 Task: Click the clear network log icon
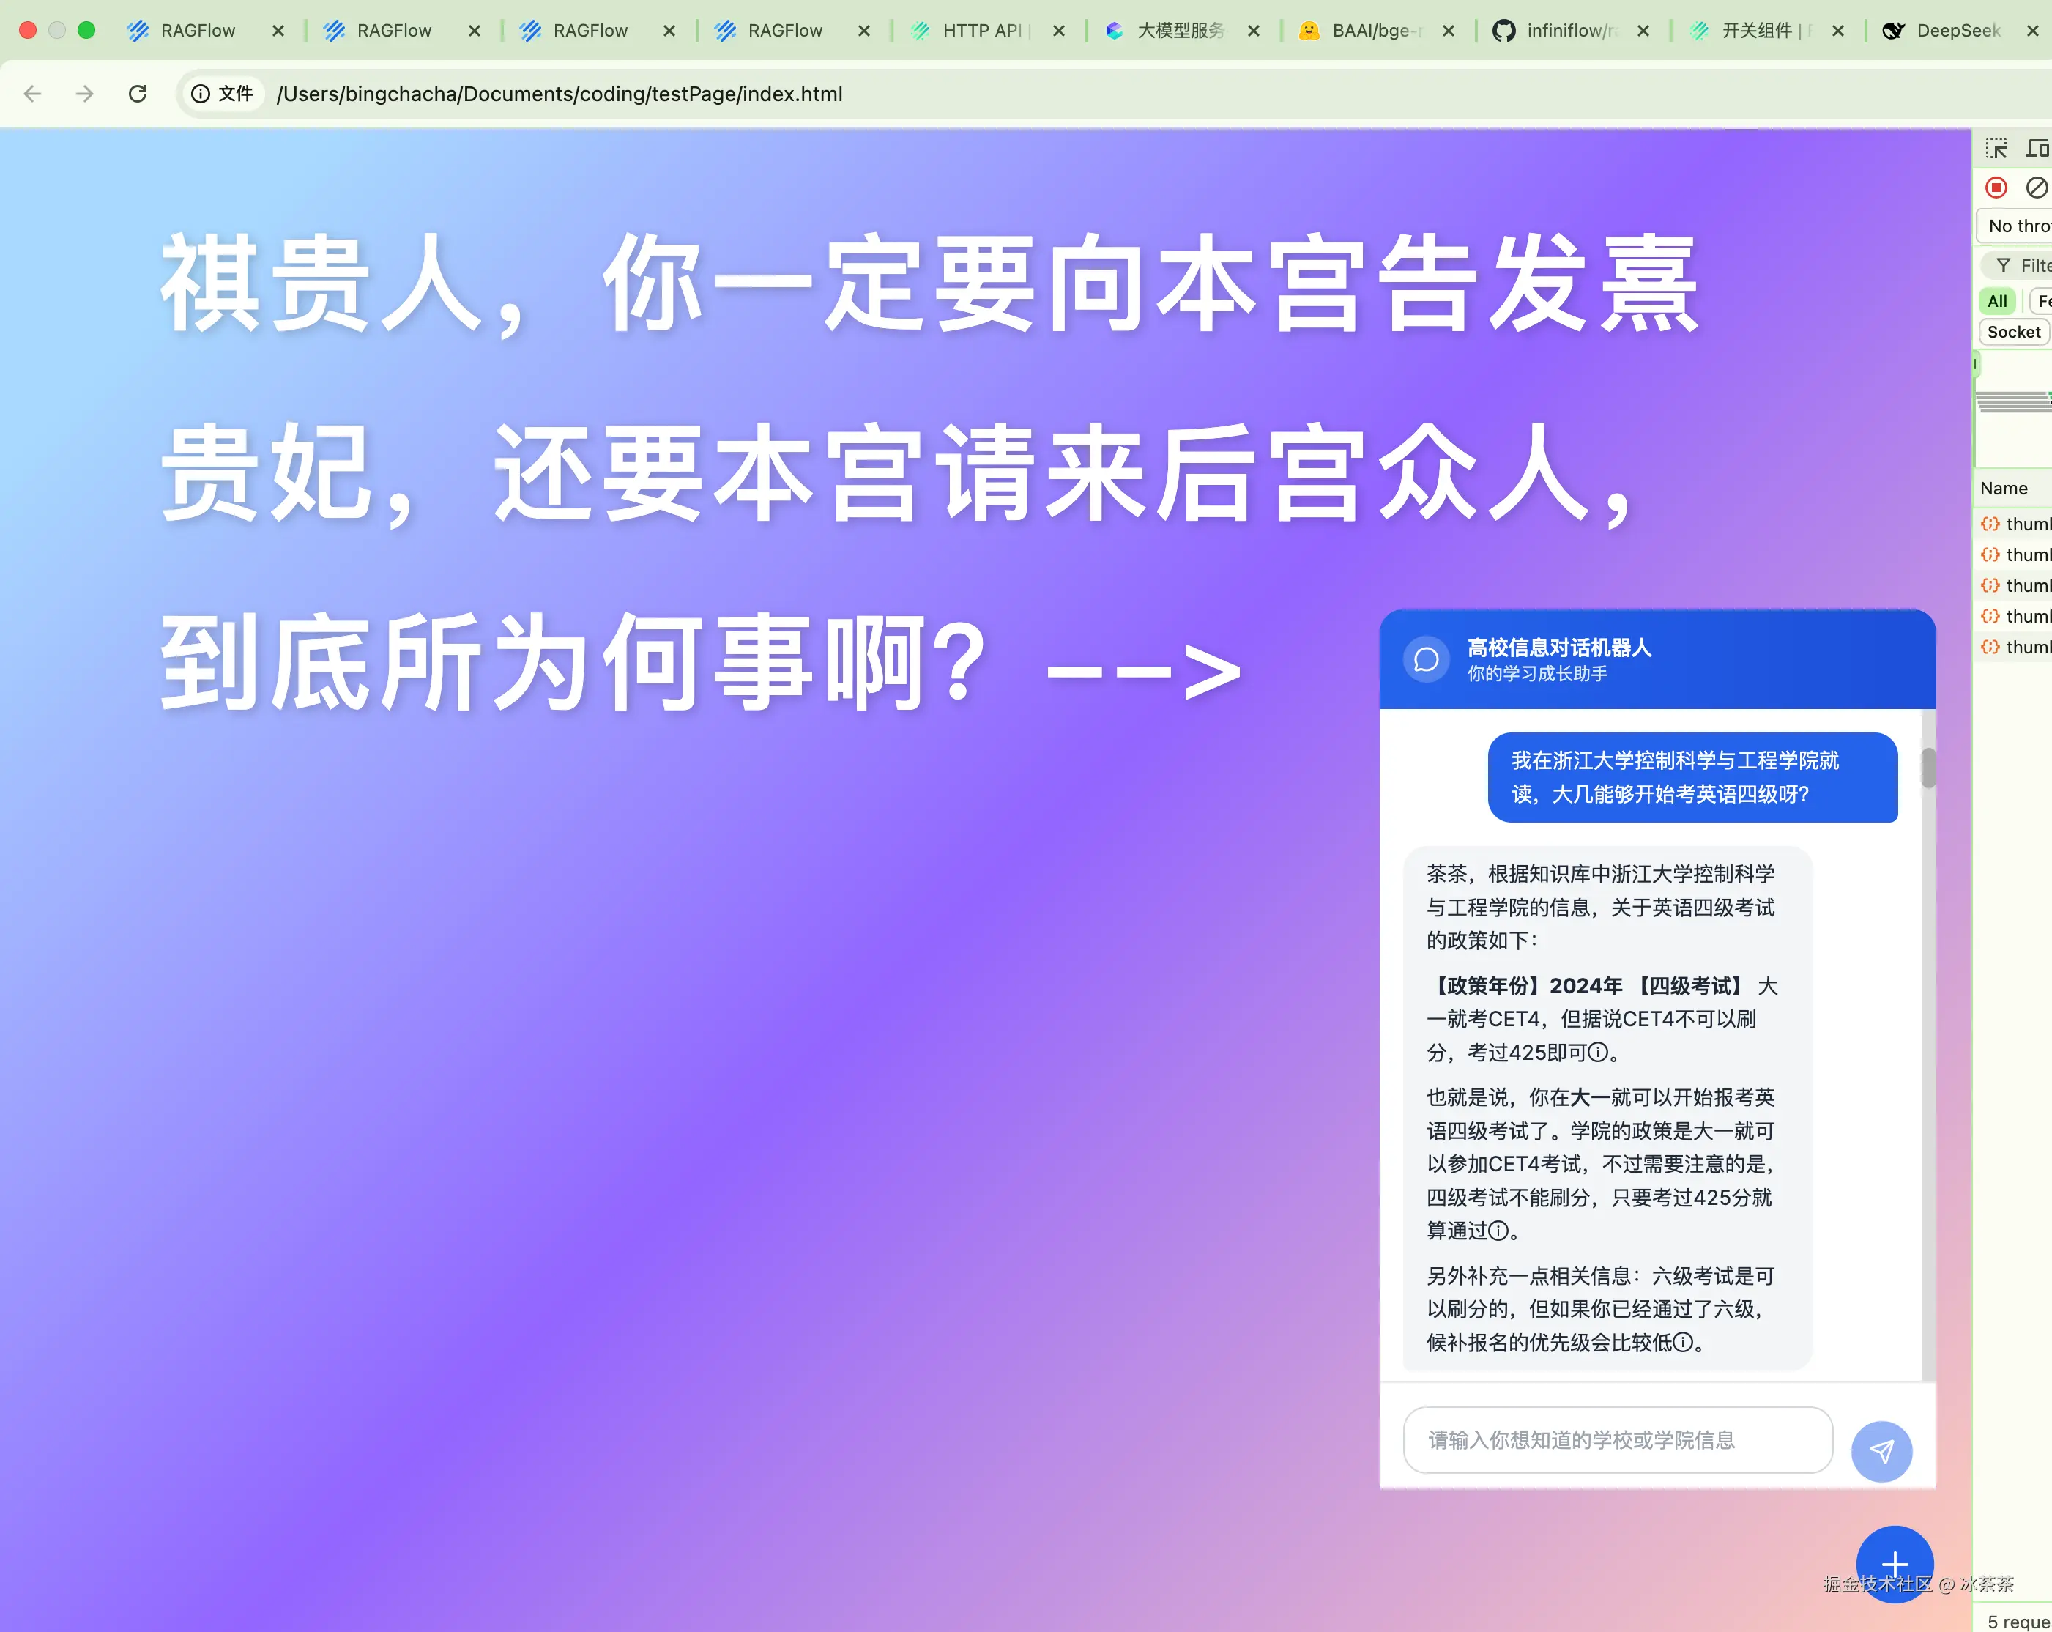(x=2036, y=188)
